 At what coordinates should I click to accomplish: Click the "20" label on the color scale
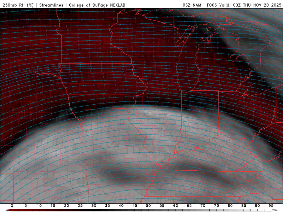(67, 206)
